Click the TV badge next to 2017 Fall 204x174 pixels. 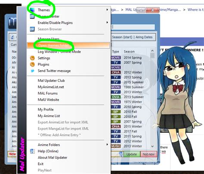[116, 131]
